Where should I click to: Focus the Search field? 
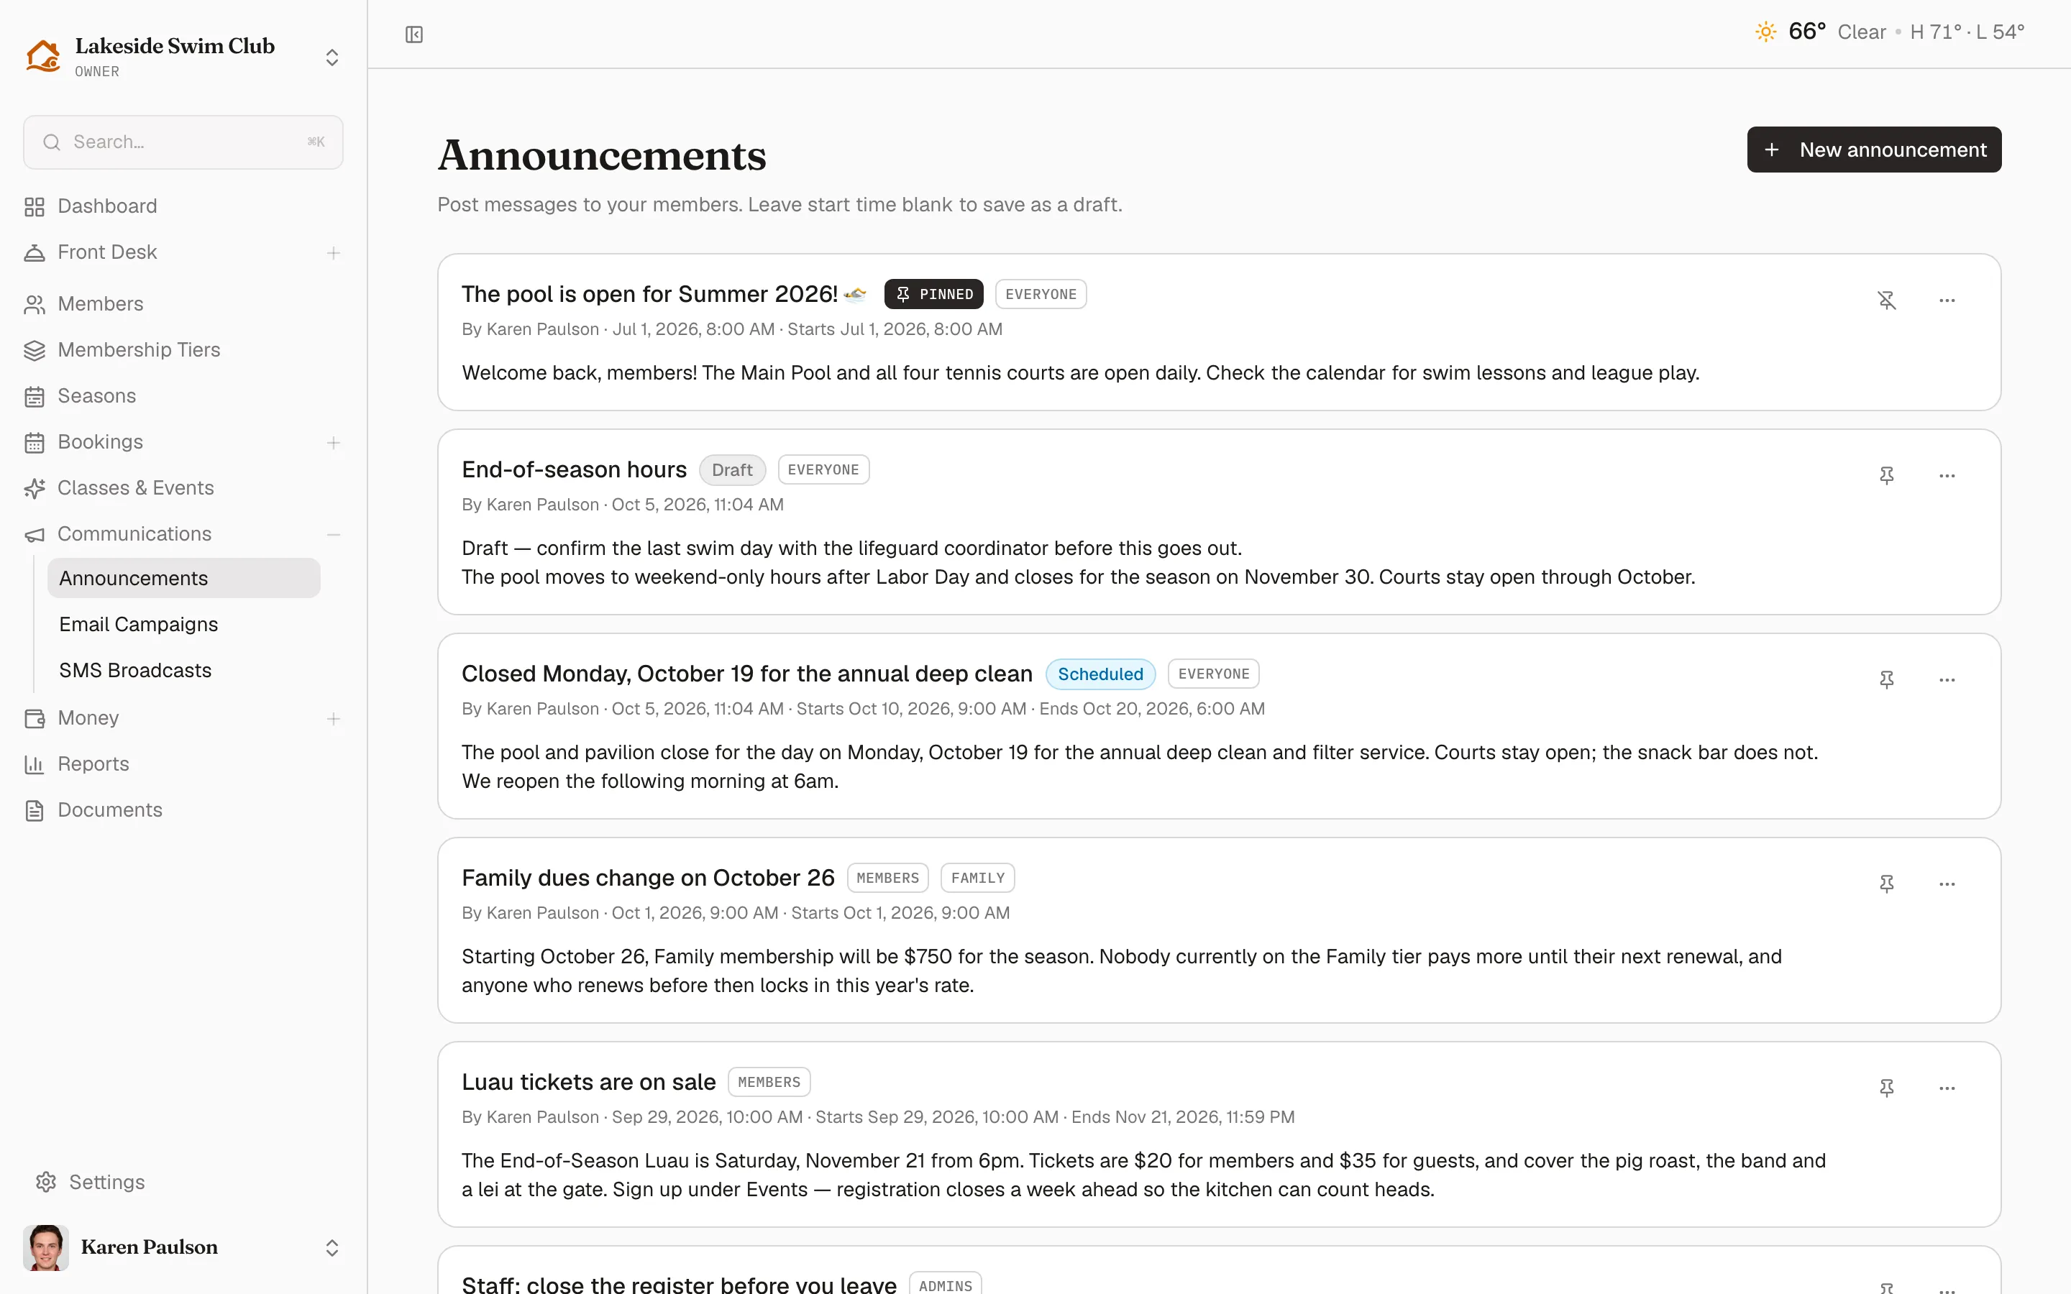183,142
